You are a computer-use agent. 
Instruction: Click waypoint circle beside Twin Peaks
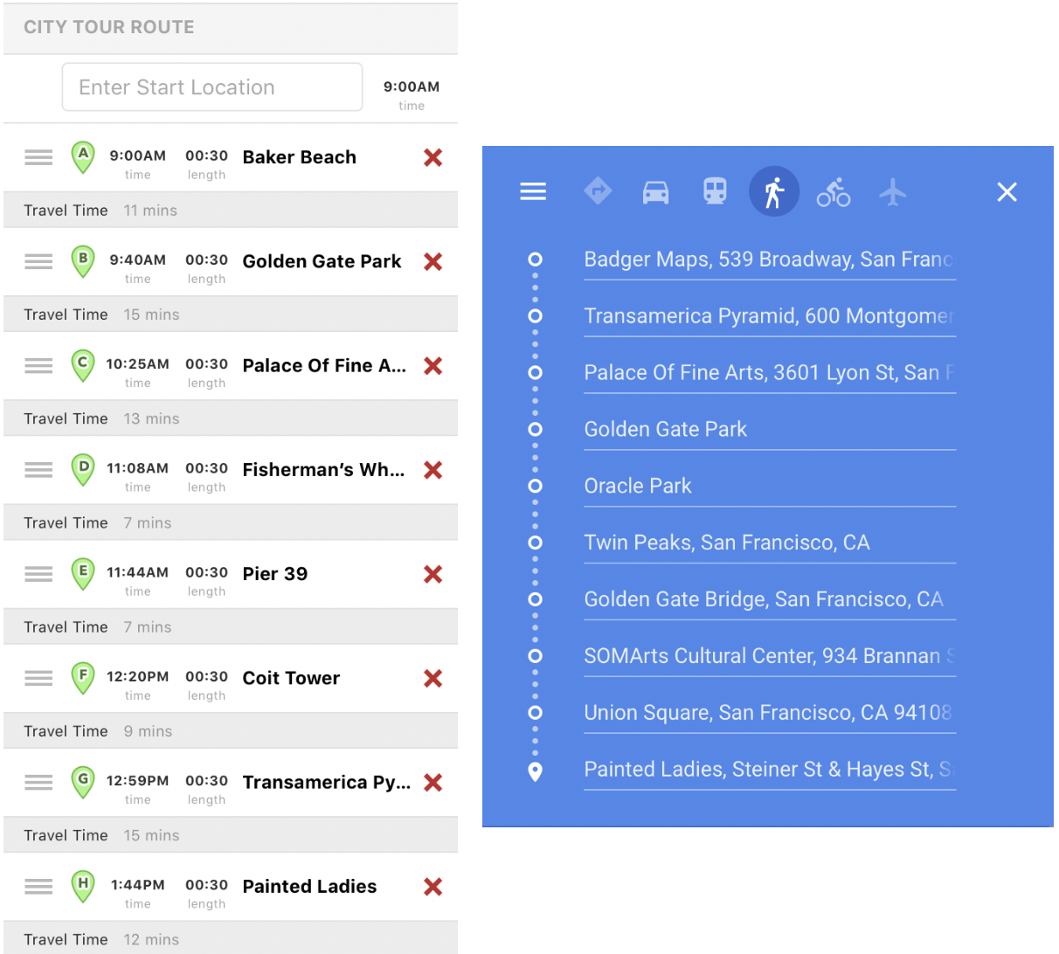tap(536, 543)
